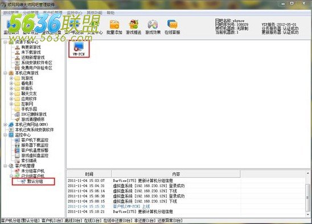Click the 应用软件 folder icon
312x224 pixels.
coord(18,99)
